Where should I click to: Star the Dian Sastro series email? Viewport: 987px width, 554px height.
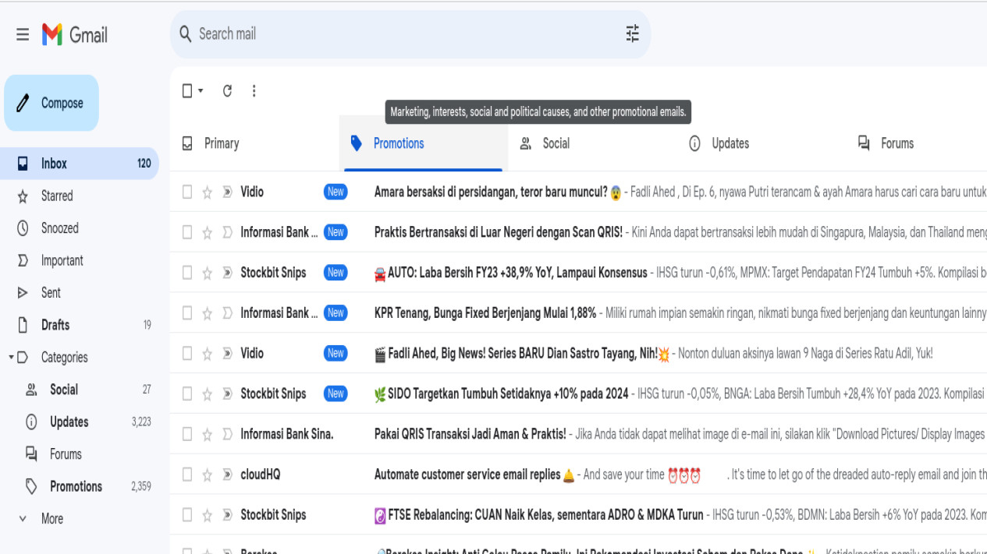[208, 354]
